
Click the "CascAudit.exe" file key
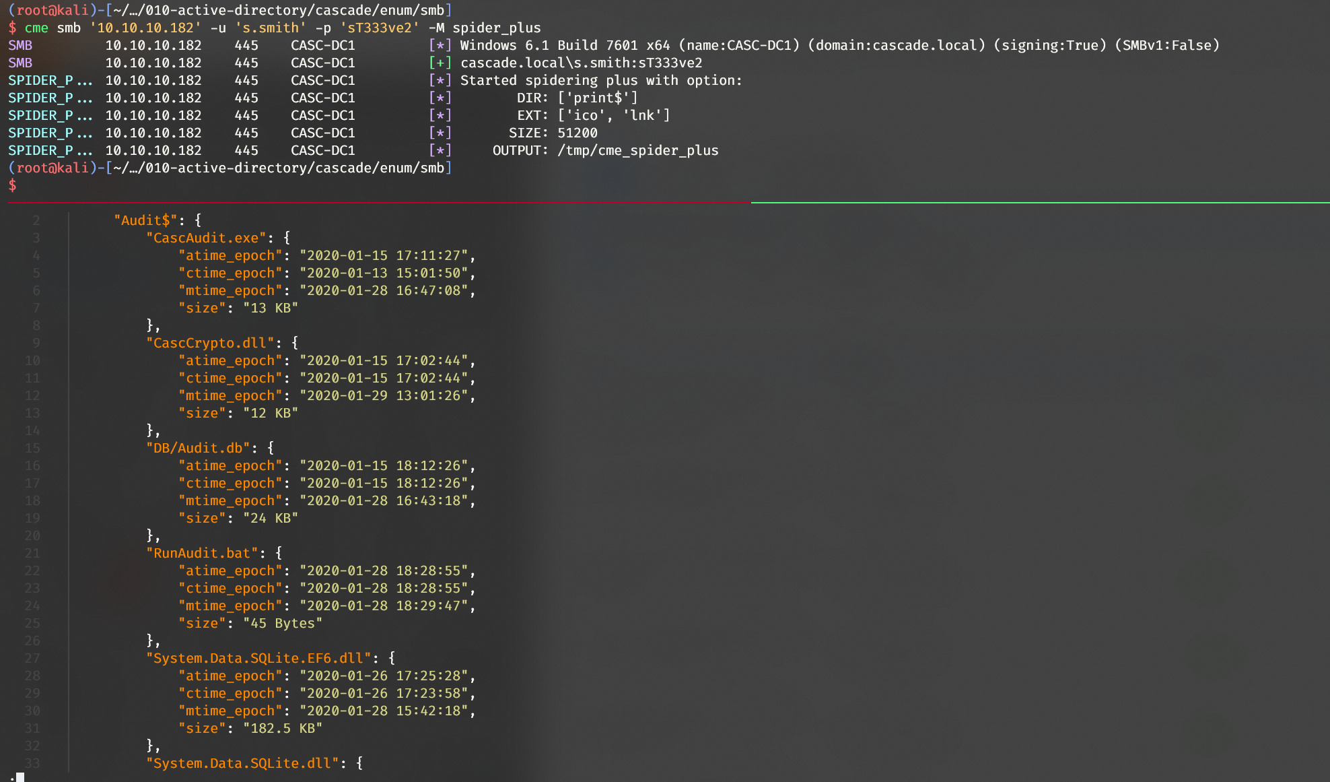pyautogui.click(x=206, y=238)
